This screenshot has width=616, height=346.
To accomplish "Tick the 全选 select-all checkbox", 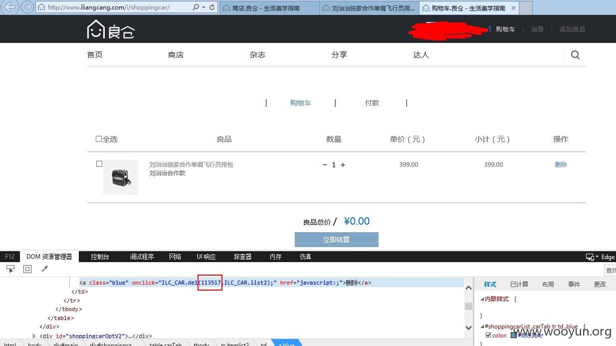I will (99, 139).
